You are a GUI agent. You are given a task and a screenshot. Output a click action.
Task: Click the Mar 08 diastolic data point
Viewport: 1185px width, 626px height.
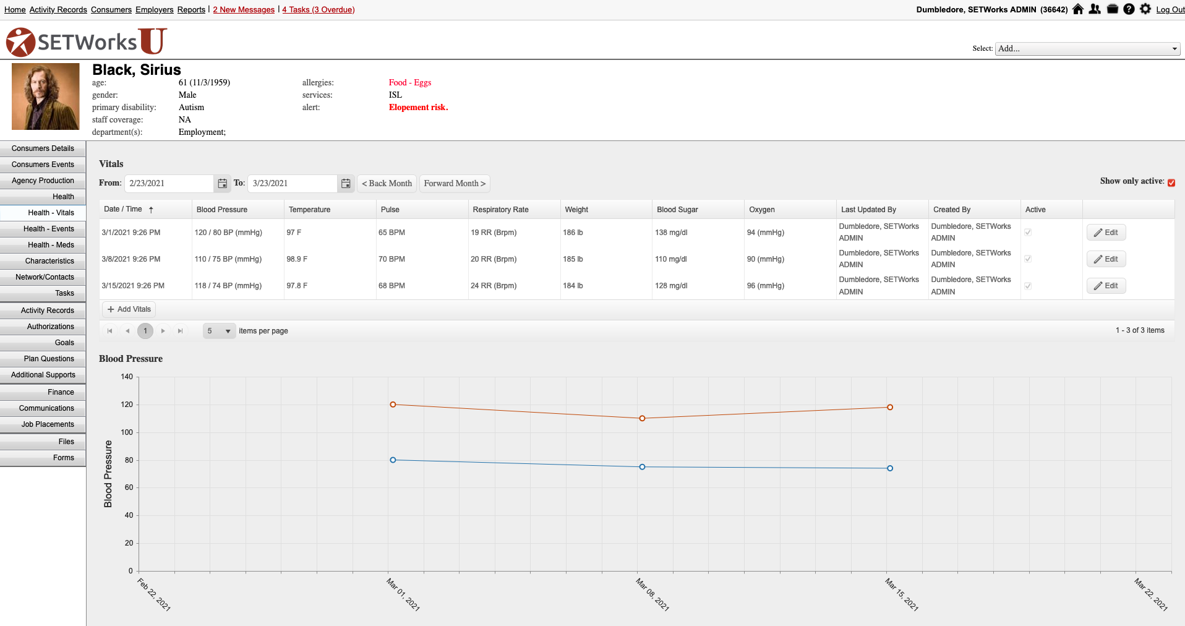tap(642, 467)
